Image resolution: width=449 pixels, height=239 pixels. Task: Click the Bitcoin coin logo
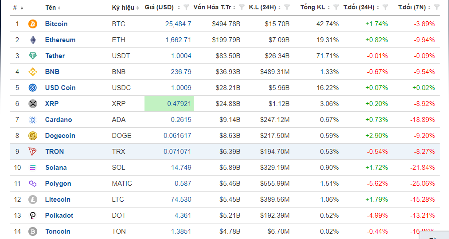click(x=33, y=24)
